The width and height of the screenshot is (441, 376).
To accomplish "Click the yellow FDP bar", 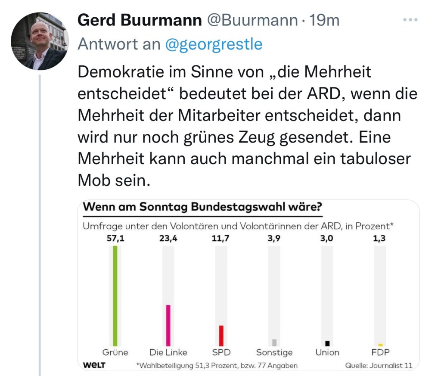I will click(x=380, y=345).
